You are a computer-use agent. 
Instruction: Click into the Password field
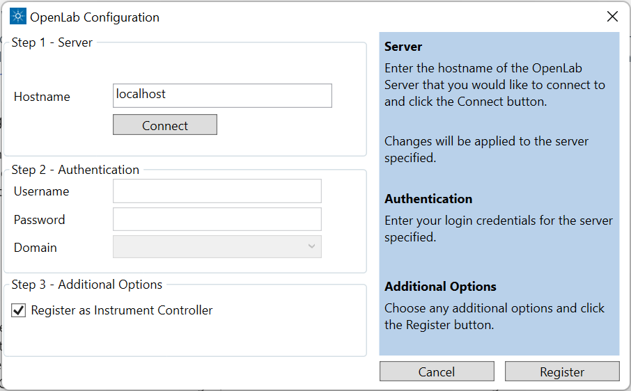[217, 219]
